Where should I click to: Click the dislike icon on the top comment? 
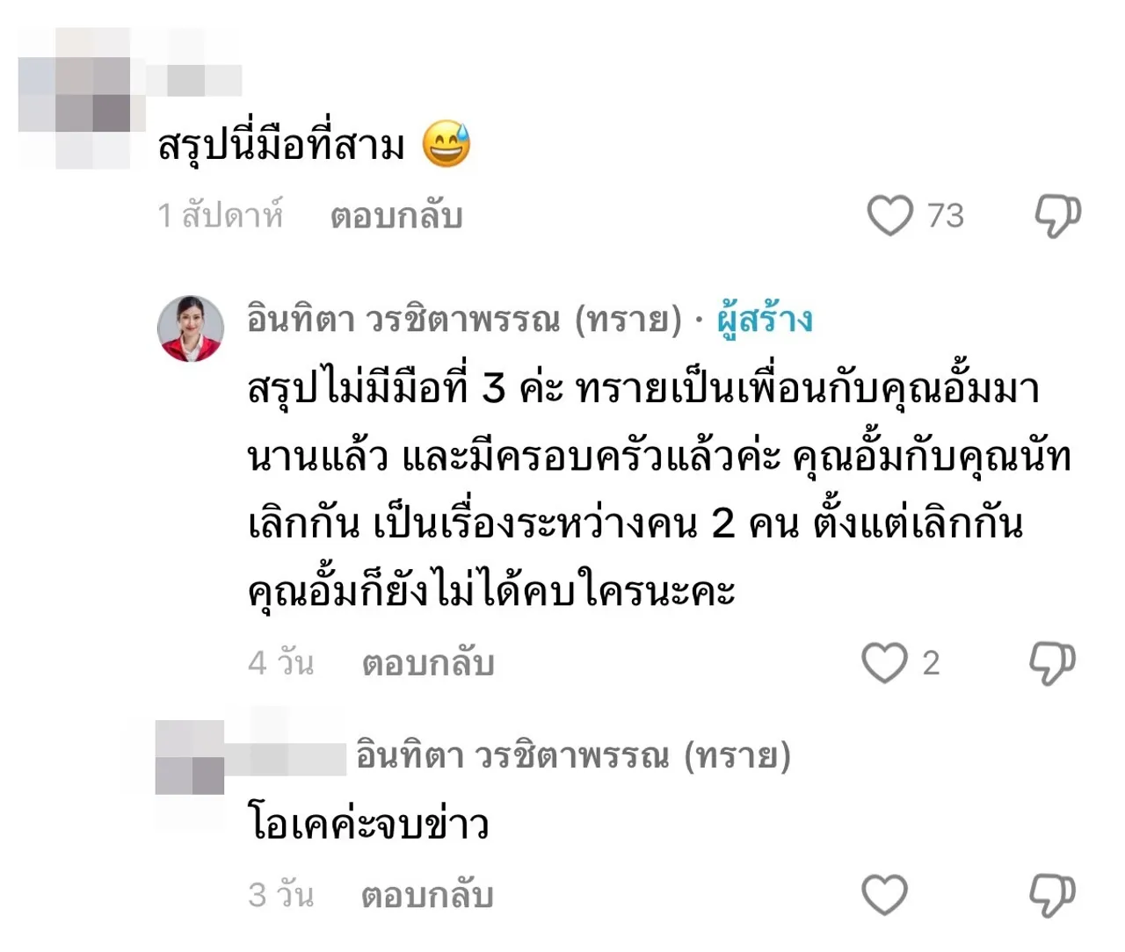click(x=1056, y=213)
